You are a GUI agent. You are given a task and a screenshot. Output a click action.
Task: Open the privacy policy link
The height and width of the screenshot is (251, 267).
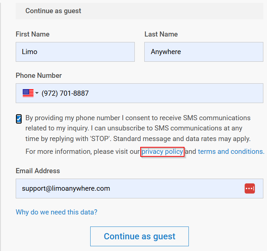pos(163,152)
